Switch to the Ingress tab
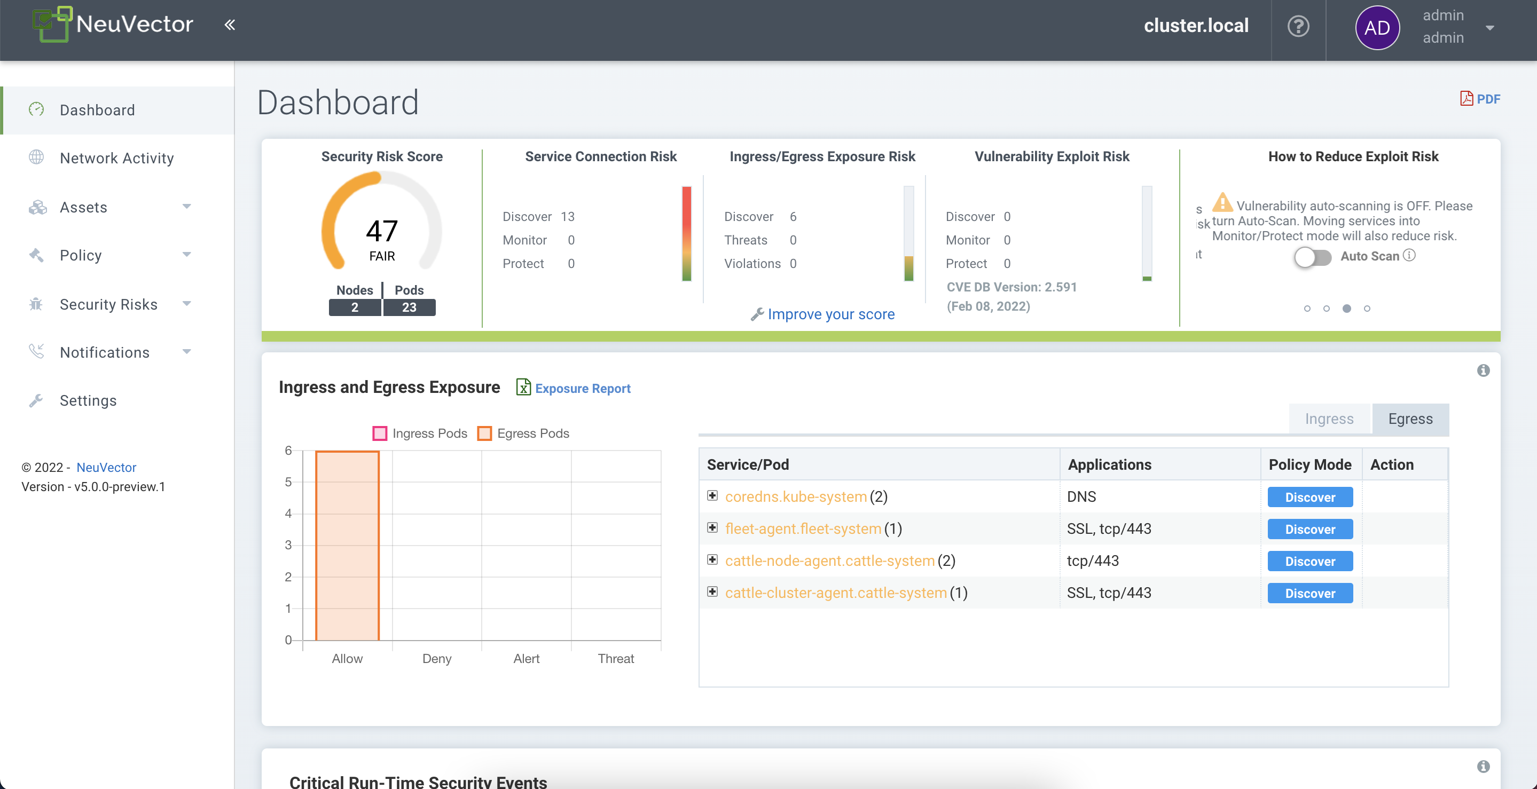 click(1329, 419)
